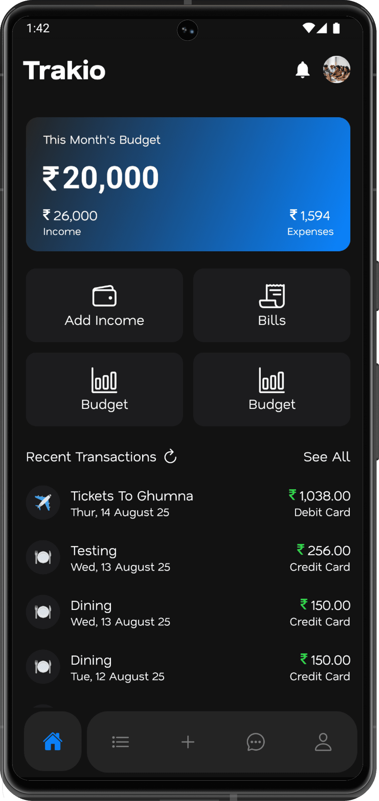This screenshot has width=379, height=801.
Task: Tap the plus icon to add entry
Action: pos(188,742)
